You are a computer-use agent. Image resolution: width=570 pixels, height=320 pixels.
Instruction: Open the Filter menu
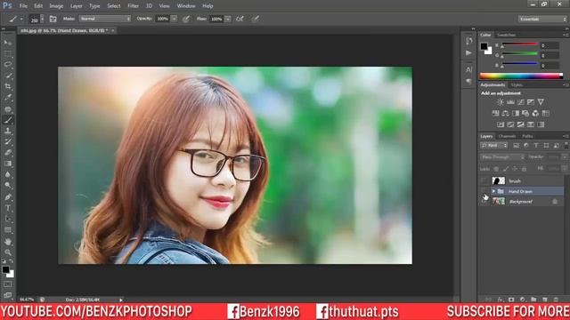point(133,6)
